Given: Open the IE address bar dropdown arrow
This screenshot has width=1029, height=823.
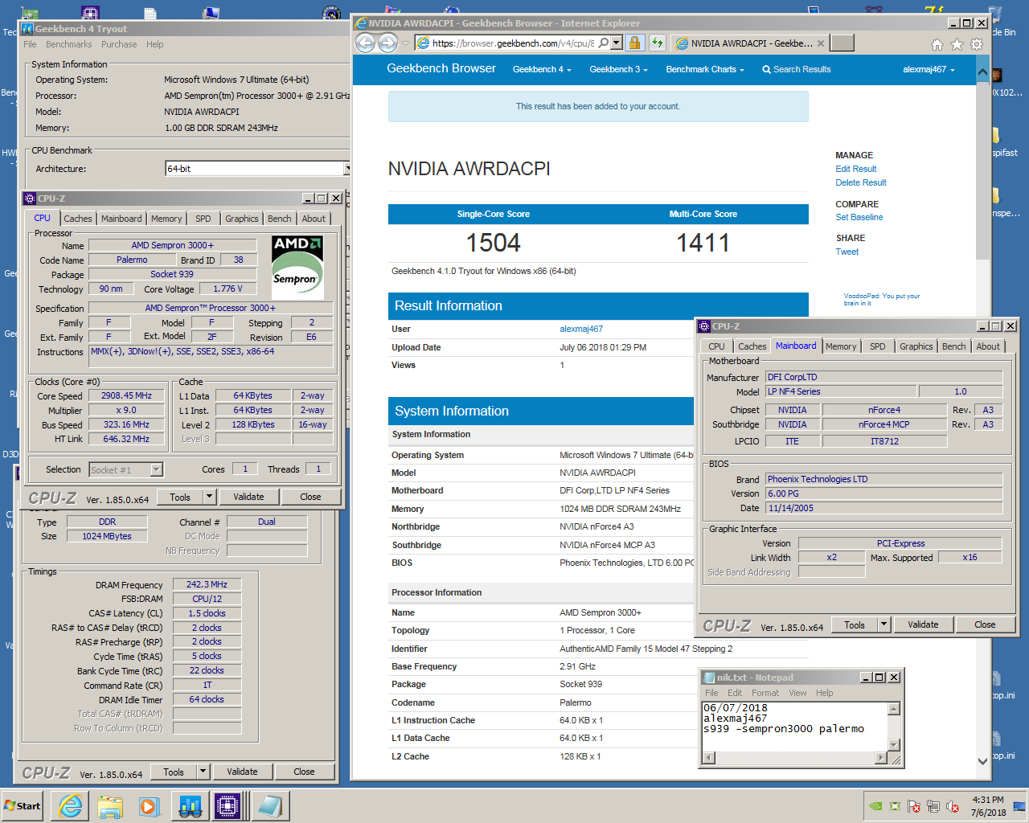Looking at the screenshot, I should pyautogui.click(x=617, y=43).
